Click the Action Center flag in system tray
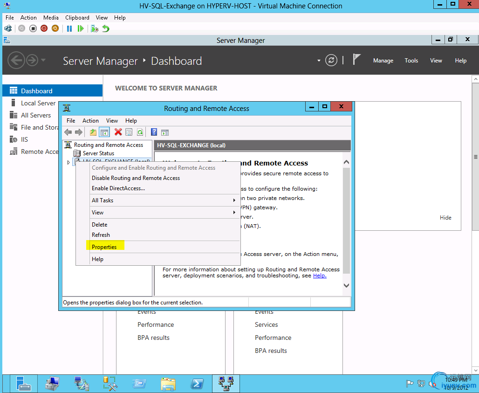The image size is (479, 393). tap(410, 383)
